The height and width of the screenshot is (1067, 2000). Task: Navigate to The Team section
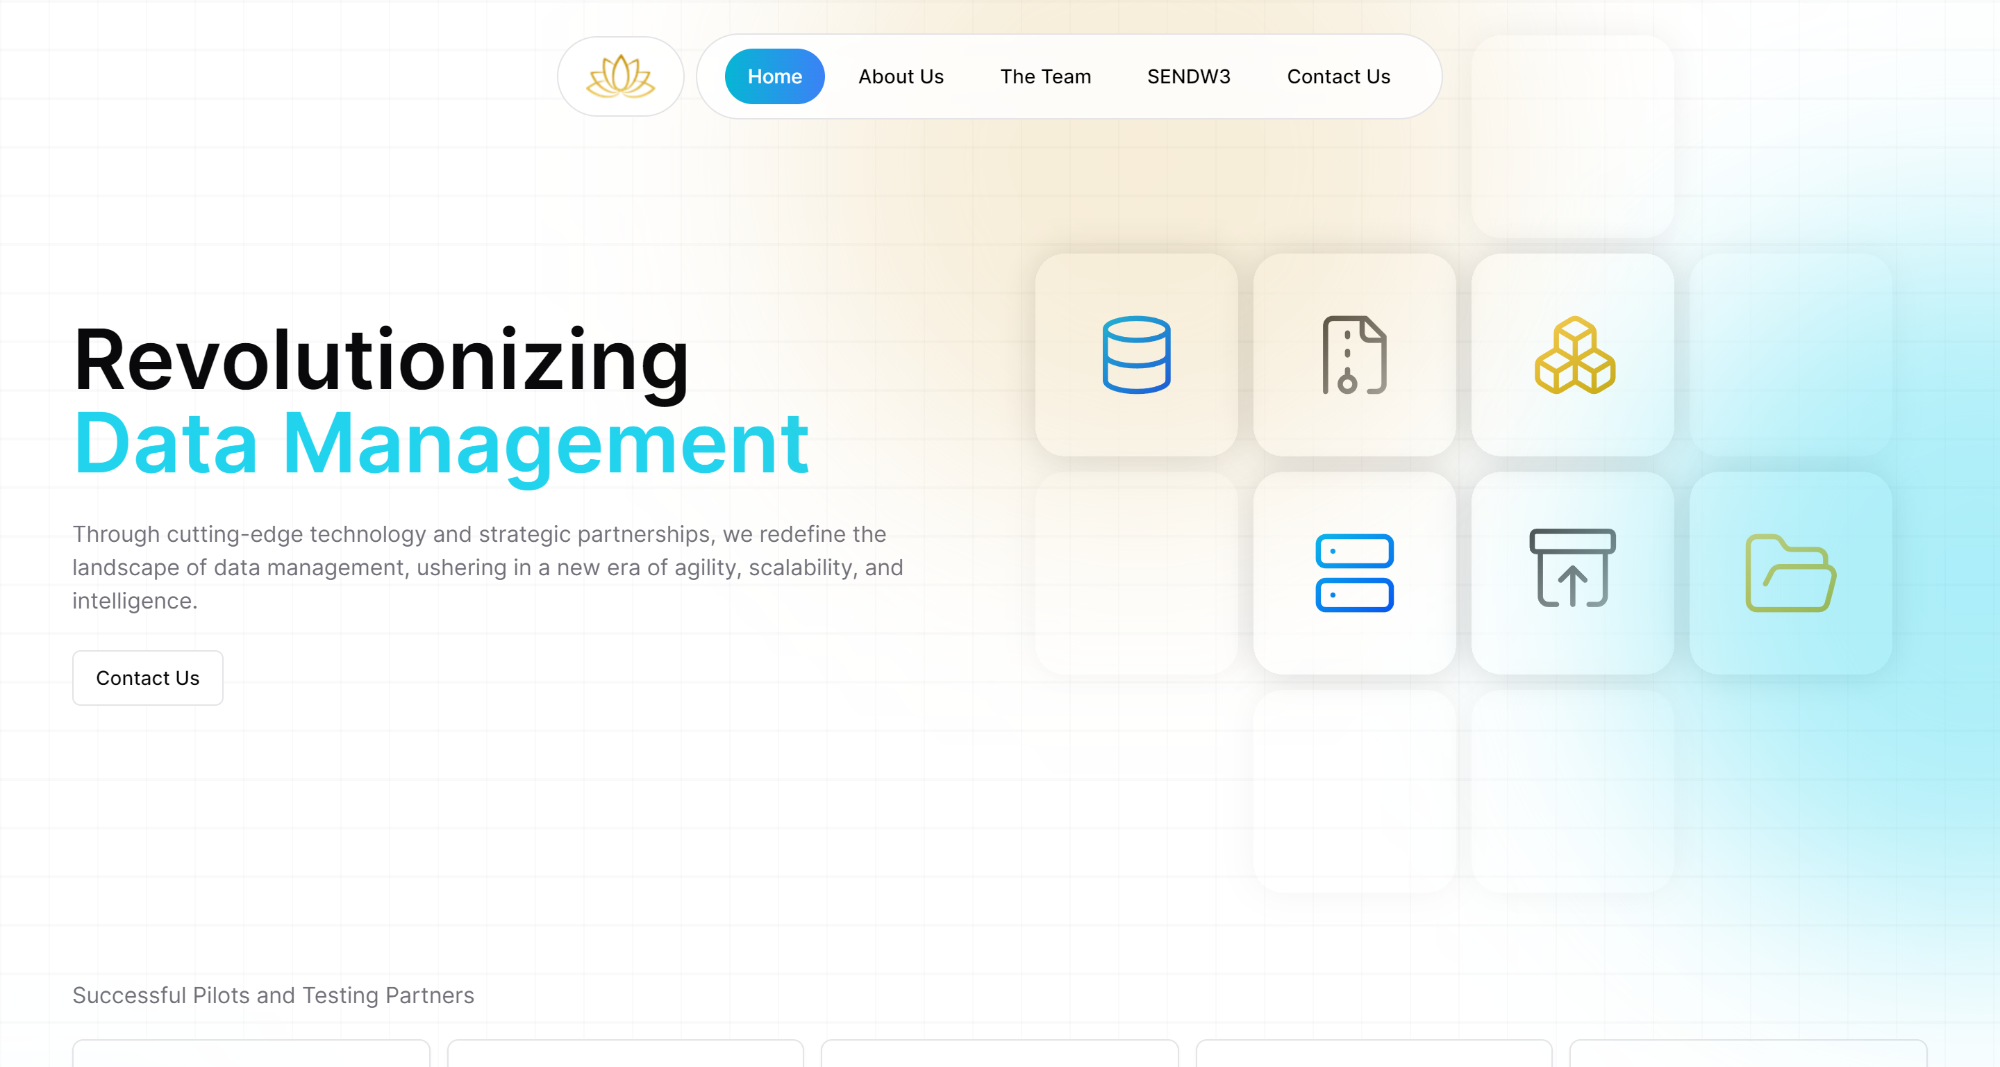[1045, 76]
